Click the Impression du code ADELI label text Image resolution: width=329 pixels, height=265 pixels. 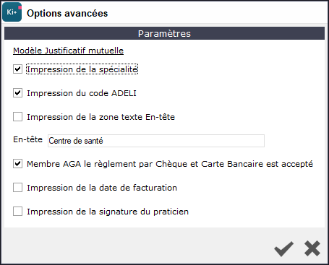click(x=82, y=93)
